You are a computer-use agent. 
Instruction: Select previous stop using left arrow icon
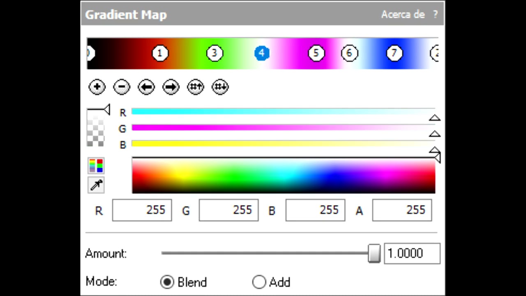point(146,87)
